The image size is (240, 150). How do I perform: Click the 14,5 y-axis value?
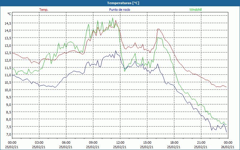[x=8, y=23]
